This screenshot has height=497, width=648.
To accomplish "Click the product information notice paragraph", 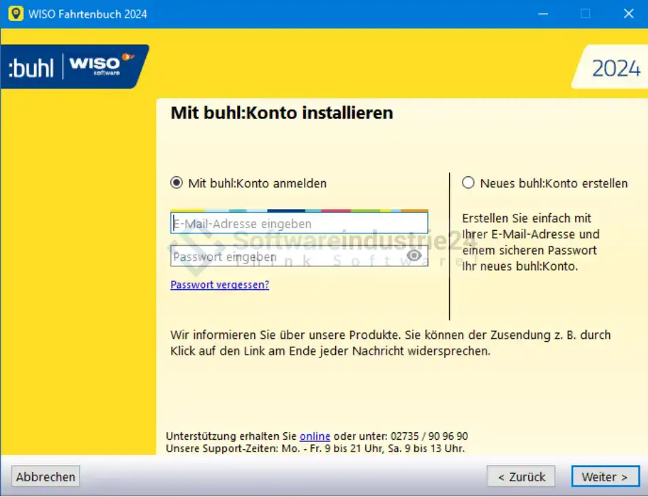I will click(390, 343).
